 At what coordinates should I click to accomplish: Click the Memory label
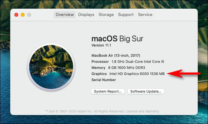[98, 68]
